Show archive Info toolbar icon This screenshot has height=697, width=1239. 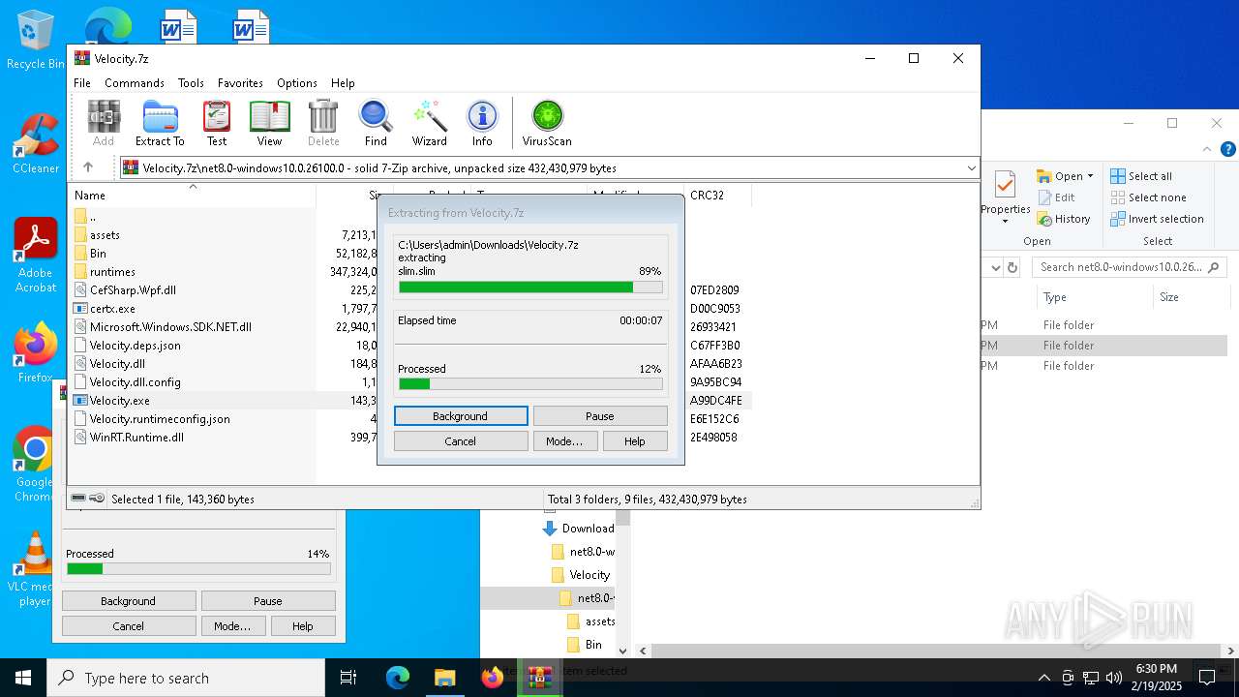[x=482, y=123]
